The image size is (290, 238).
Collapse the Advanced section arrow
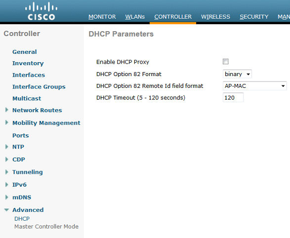click(6, 210)
